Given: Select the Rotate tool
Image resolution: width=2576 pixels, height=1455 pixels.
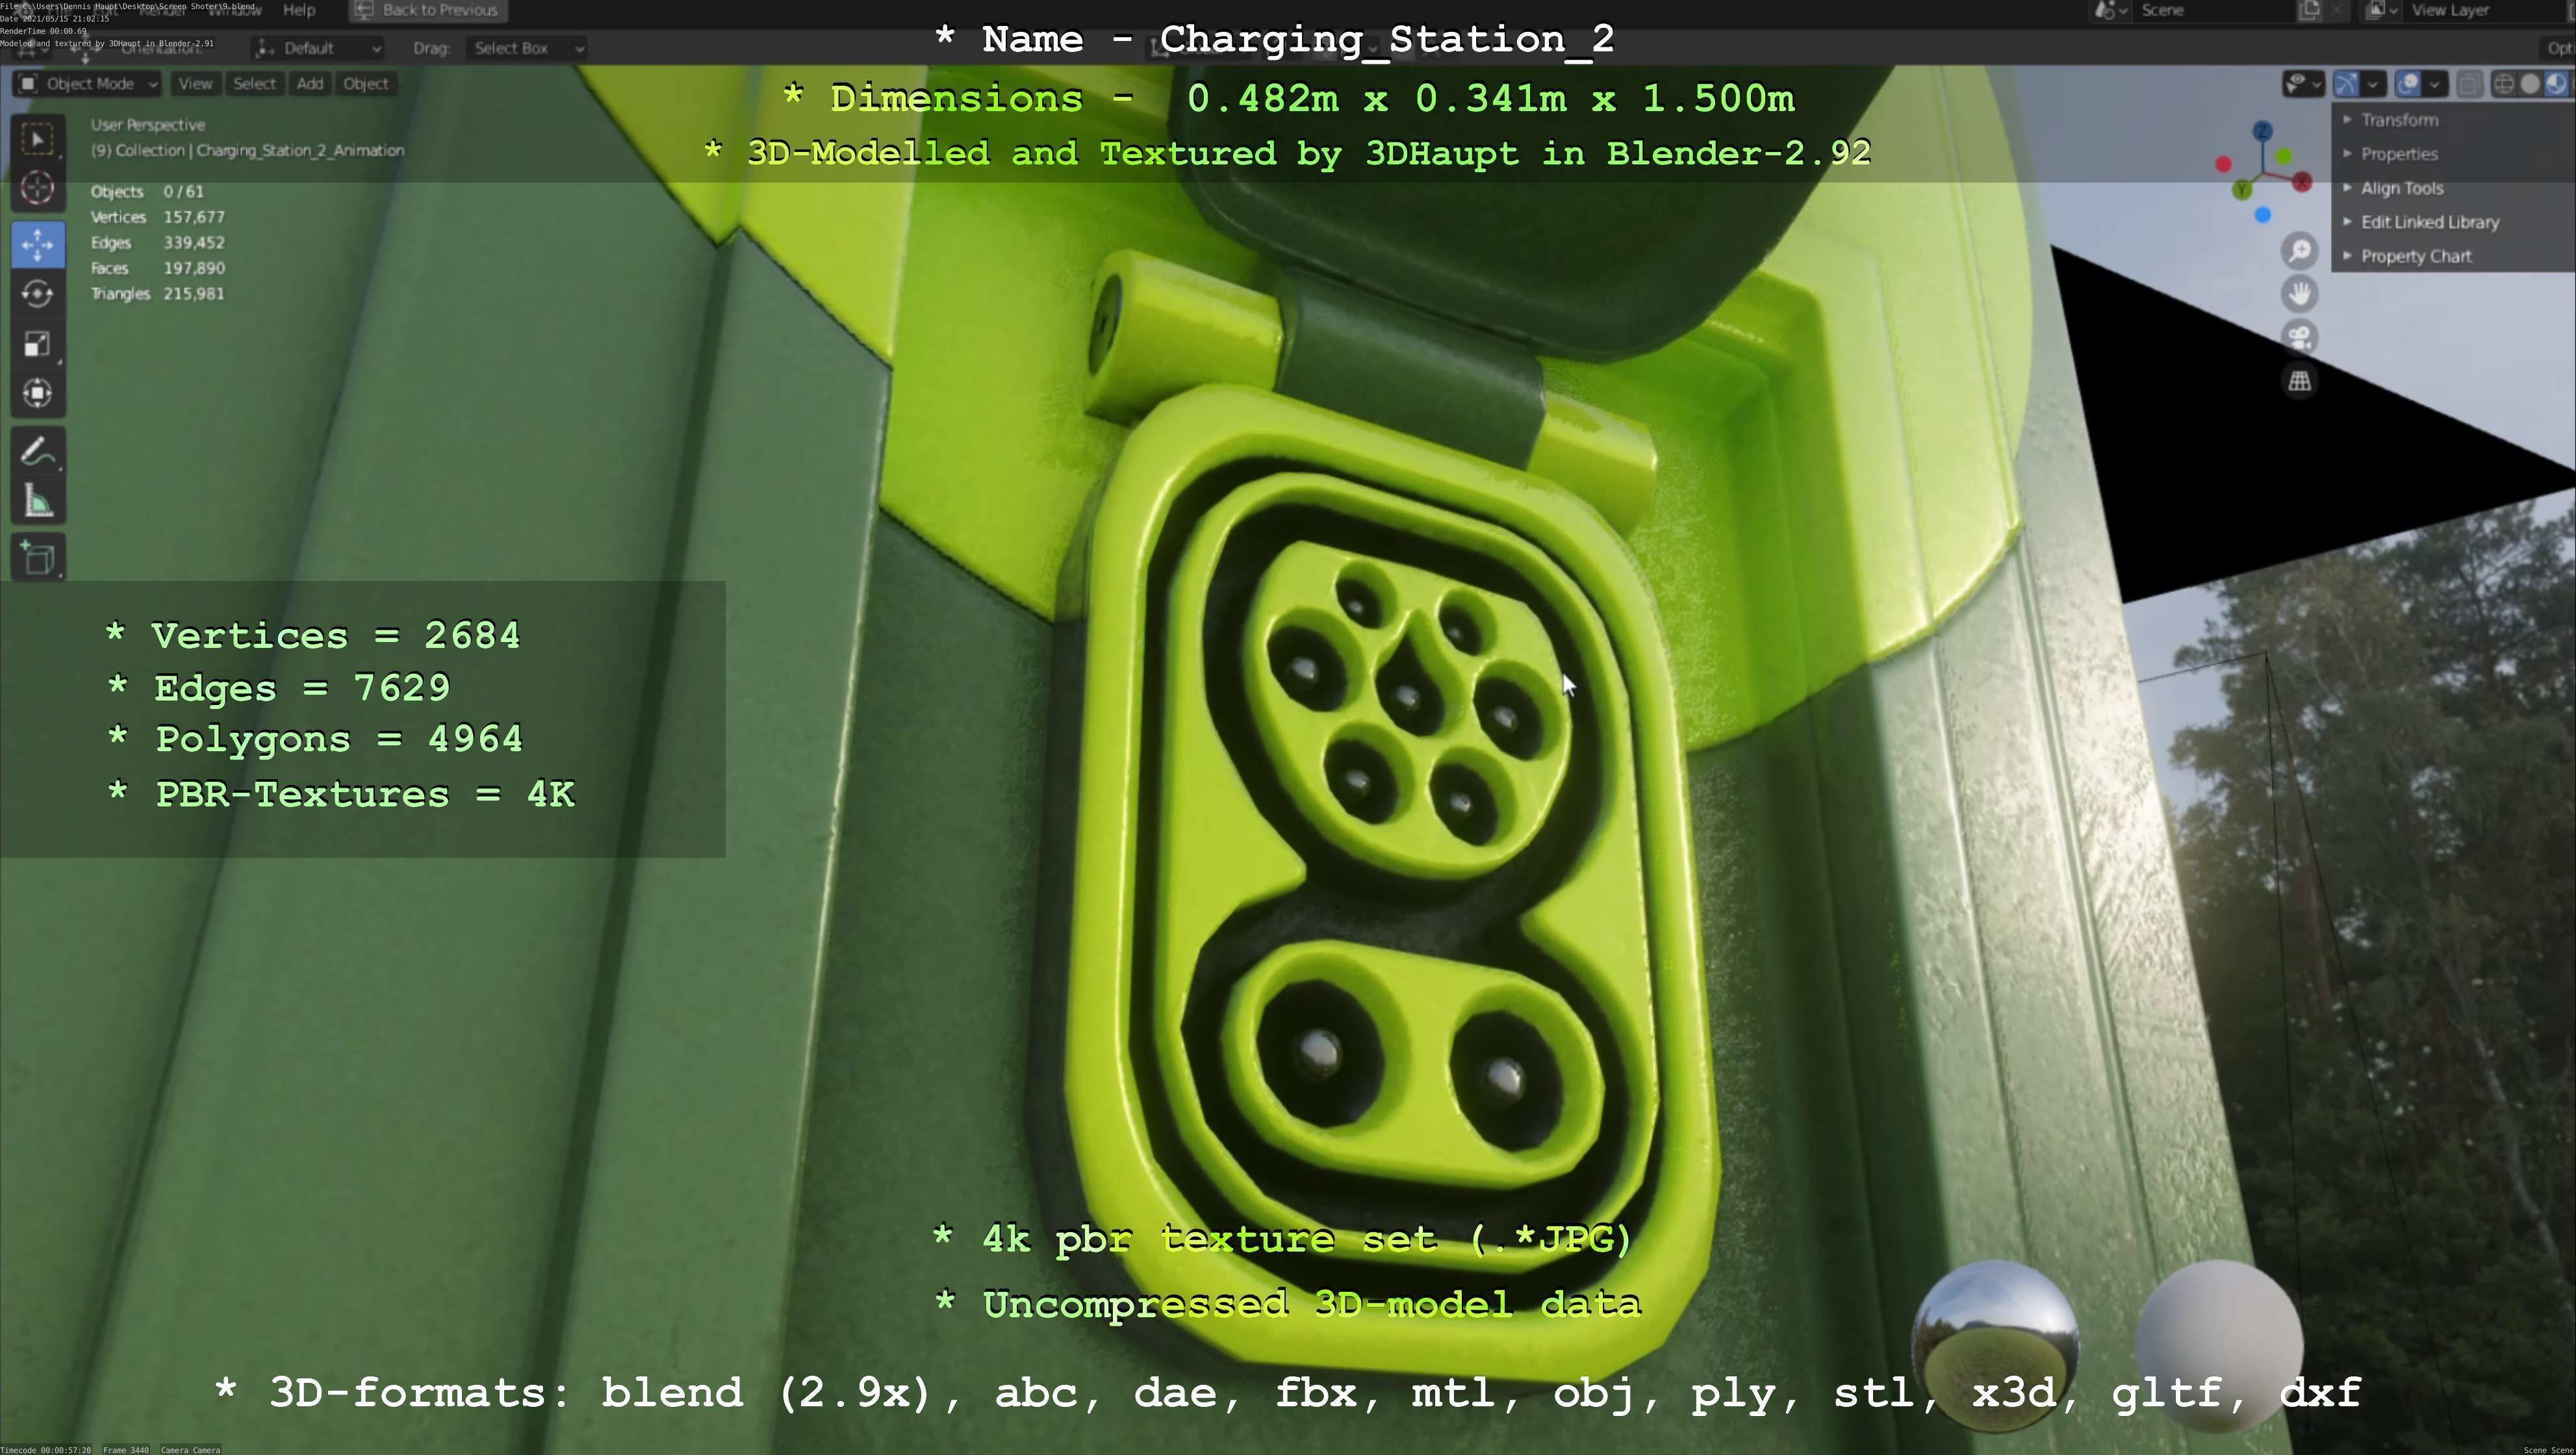Looking at the screenshot, I should coord(38,294).
